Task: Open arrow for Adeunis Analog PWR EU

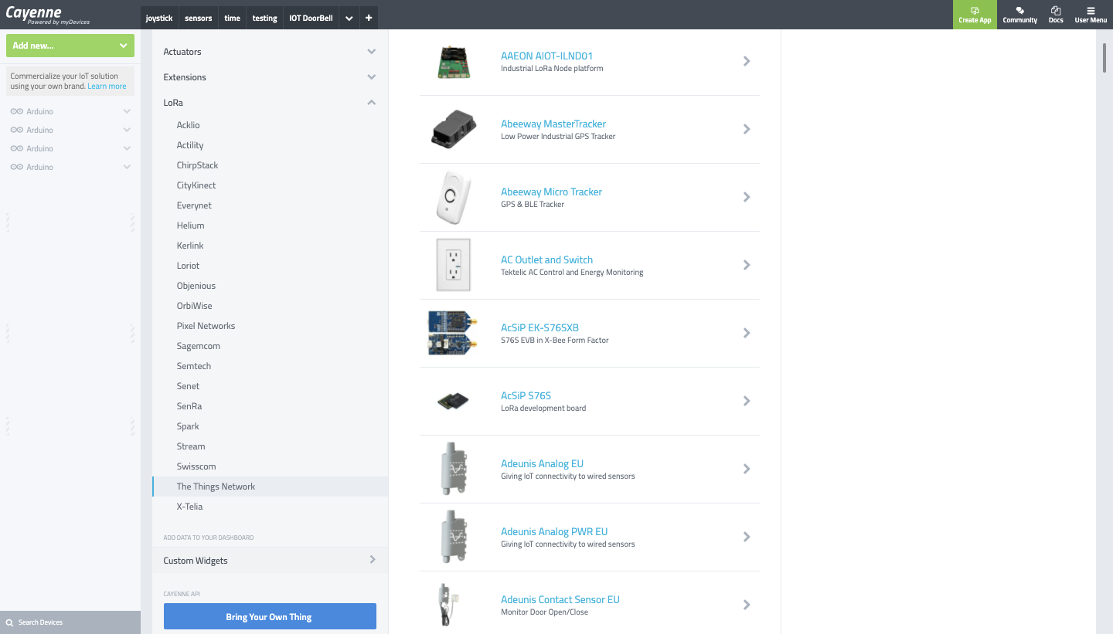Action: click(x=747, y=537)
